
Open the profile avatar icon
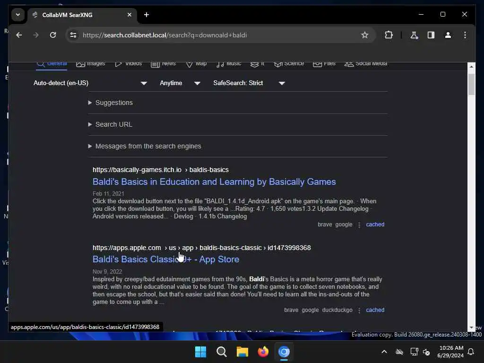click(448, 35)
